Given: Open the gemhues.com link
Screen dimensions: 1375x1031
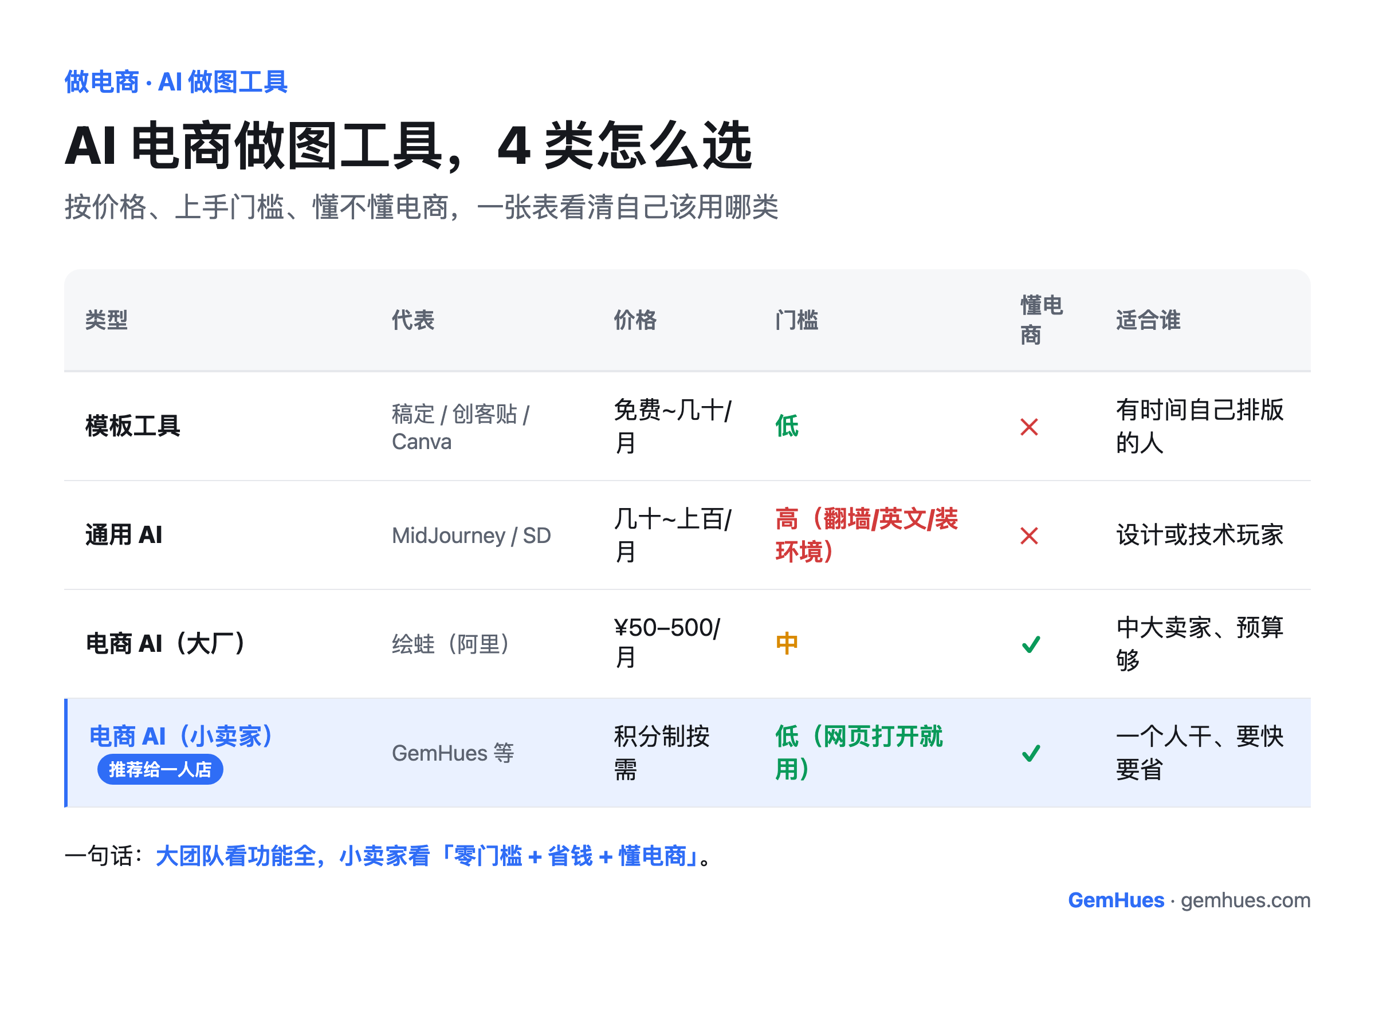Looking at the screenshot, I should coord(1246,900).
